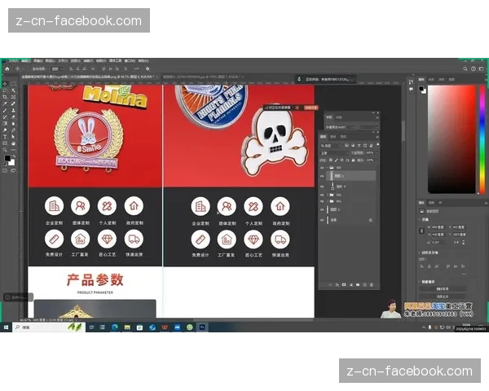The width and height of the screenshot is (489, 391).
Task: Delete layer using the trash icon
Action: coord(372,284)
